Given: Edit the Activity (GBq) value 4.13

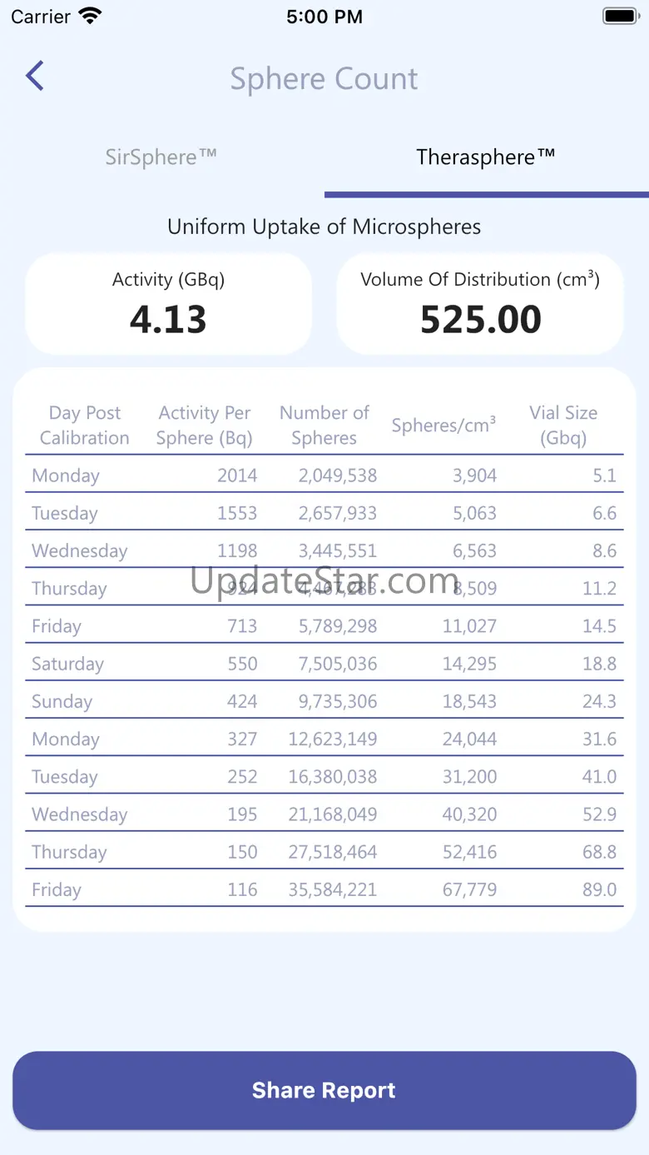Looking at the screenshot, I should point(168,320).
